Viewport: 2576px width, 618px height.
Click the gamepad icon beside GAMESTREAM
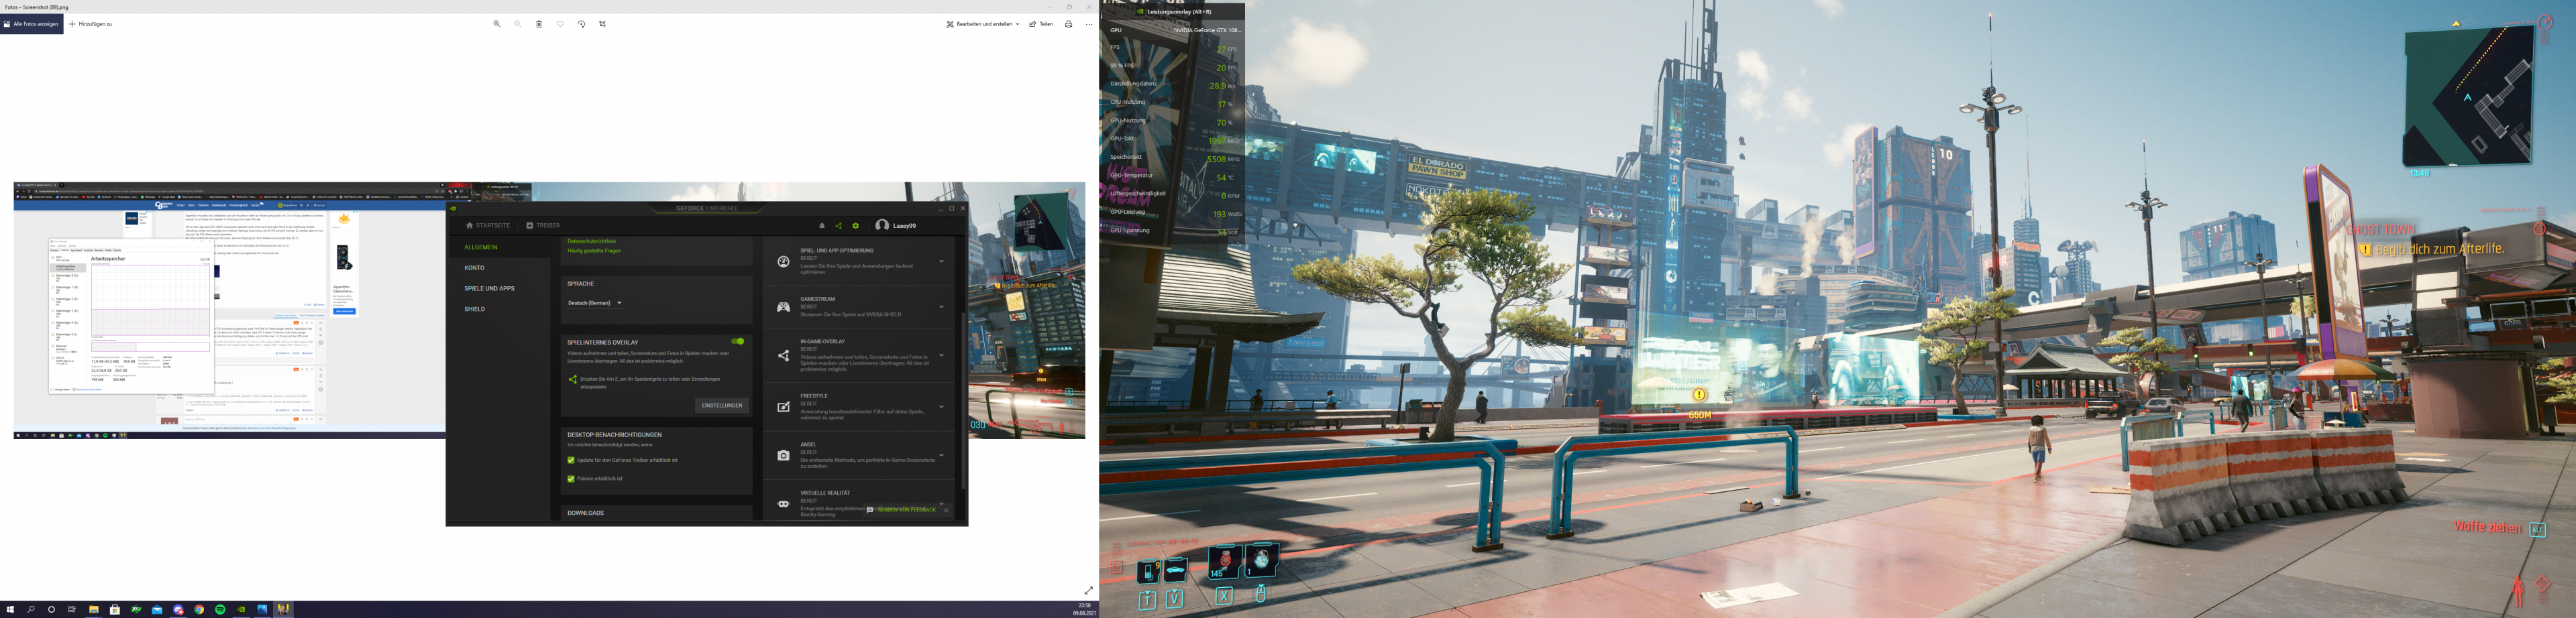(783, 306)
